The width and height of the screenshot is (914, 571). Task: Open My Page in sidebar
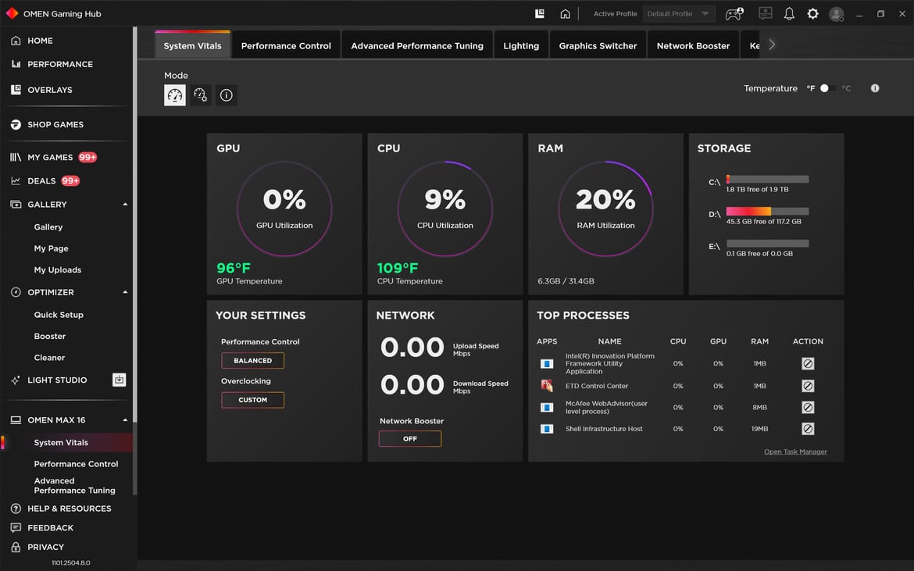[52, 249]
